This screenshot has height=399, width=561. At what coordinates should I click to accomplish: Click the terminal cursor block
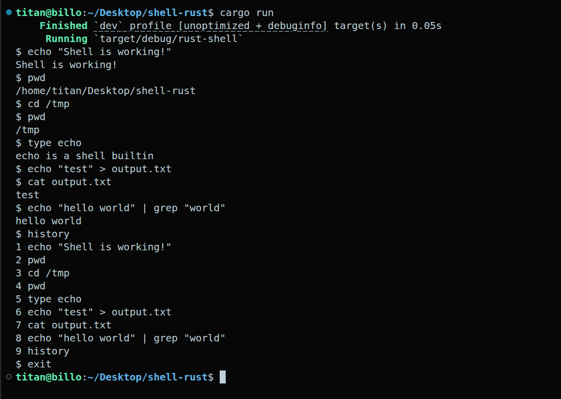(x=223, y=377)
